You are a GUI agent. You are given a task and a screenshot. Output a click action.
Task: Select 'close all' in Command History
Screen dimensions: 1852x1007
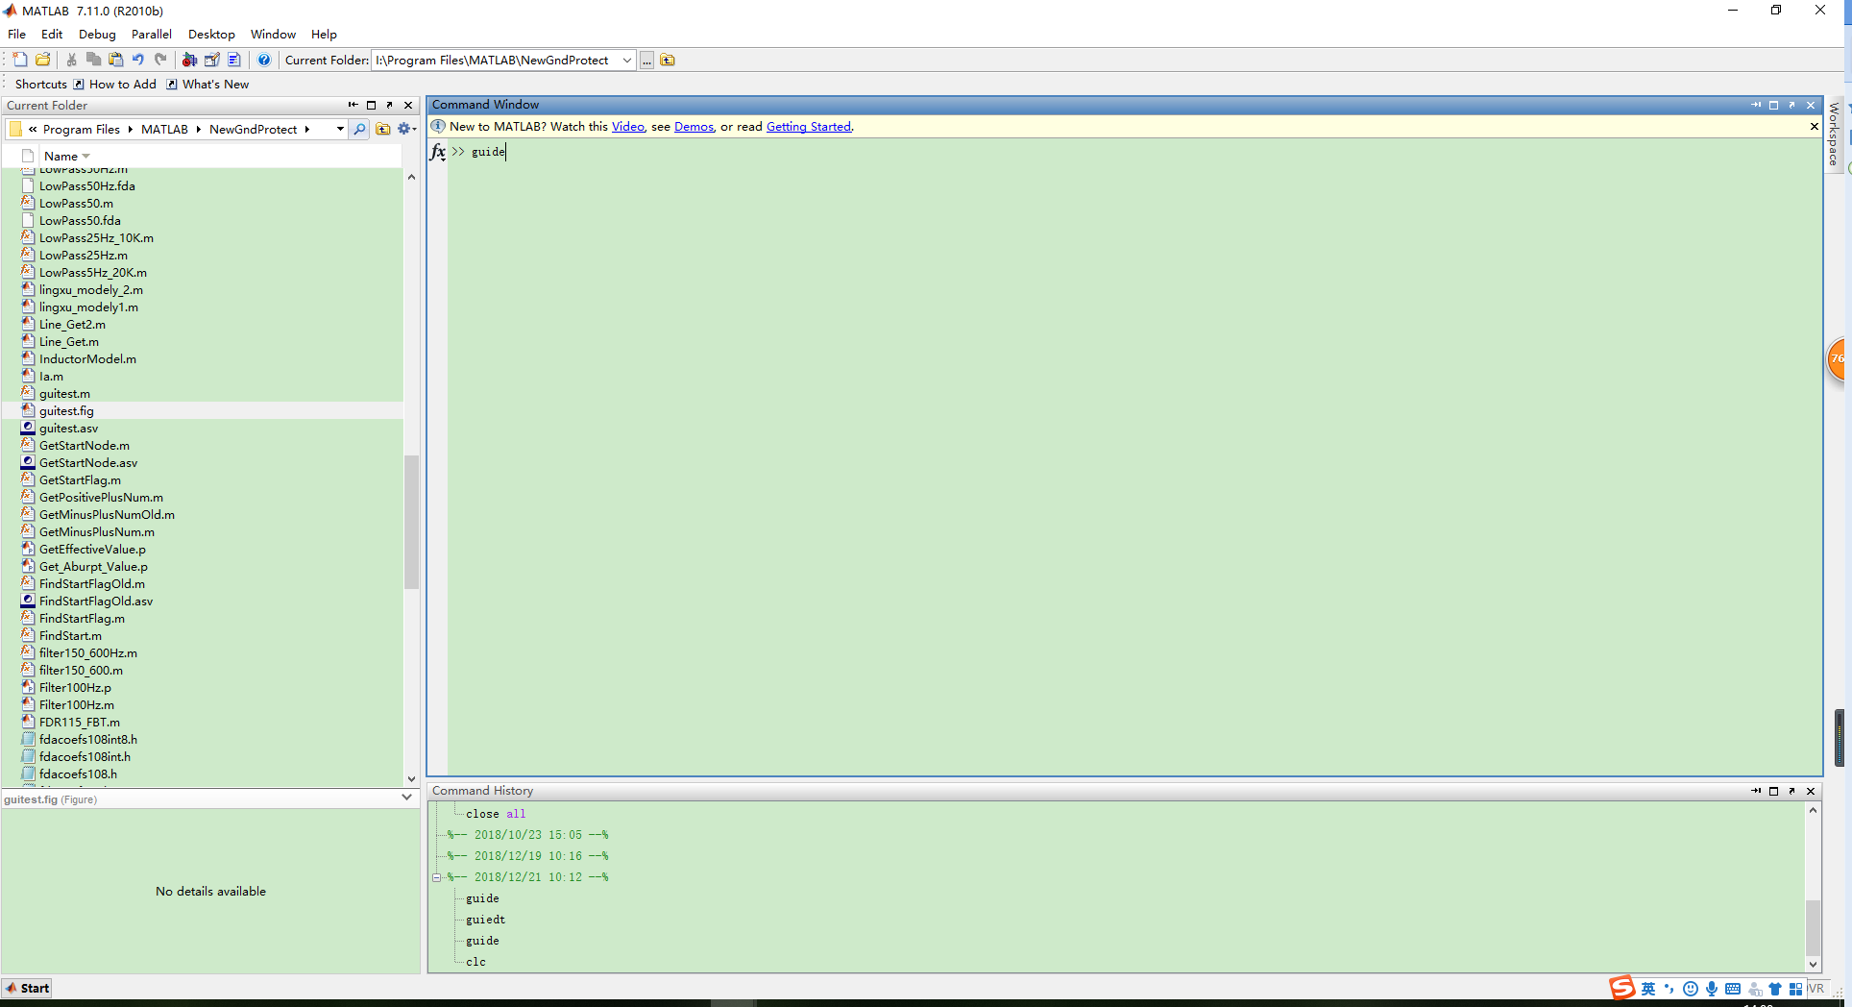point(496,814)
